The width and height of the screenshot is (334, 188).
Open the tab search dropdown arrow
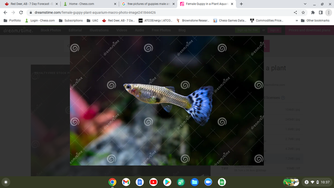(305, 4)
